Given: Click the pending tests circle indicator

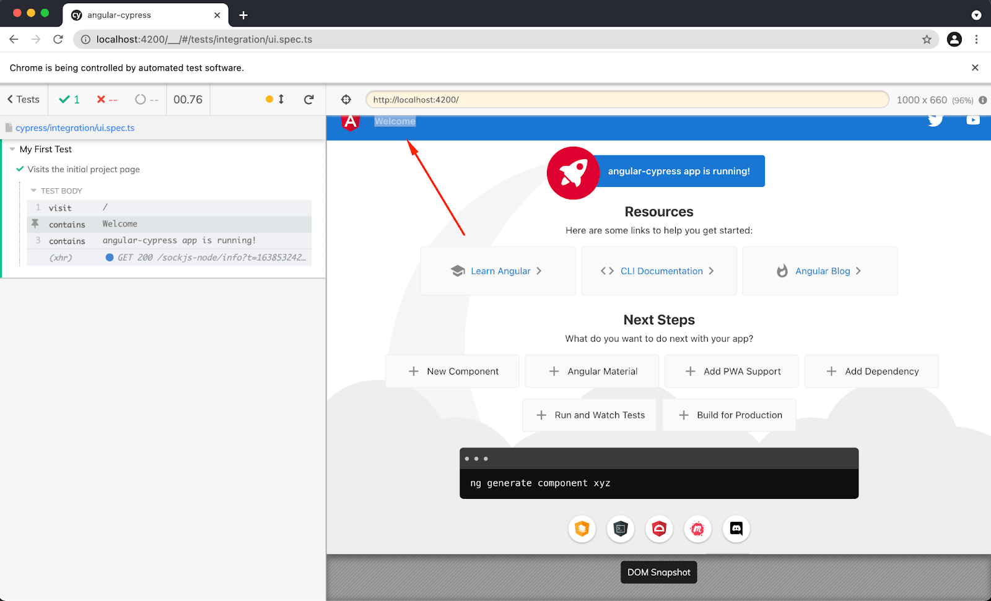Looking at the screenshot, I should 146,99.
